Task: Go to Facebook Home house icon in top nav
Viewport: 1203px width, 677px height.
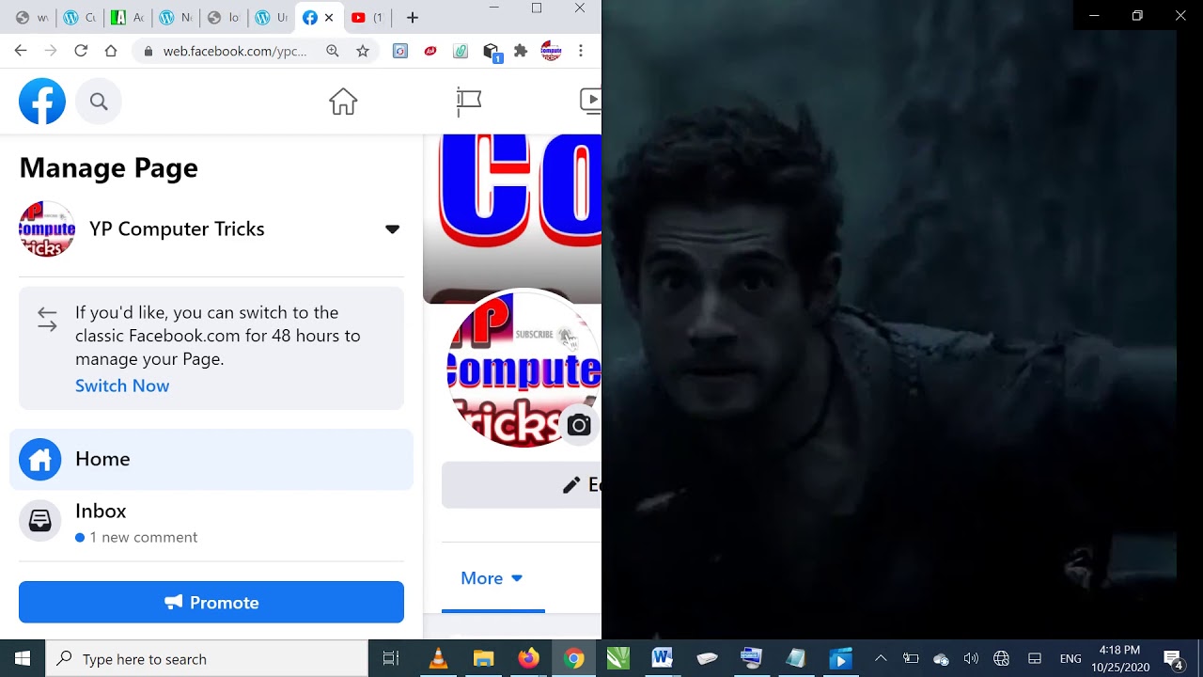Action: (343, 102)
